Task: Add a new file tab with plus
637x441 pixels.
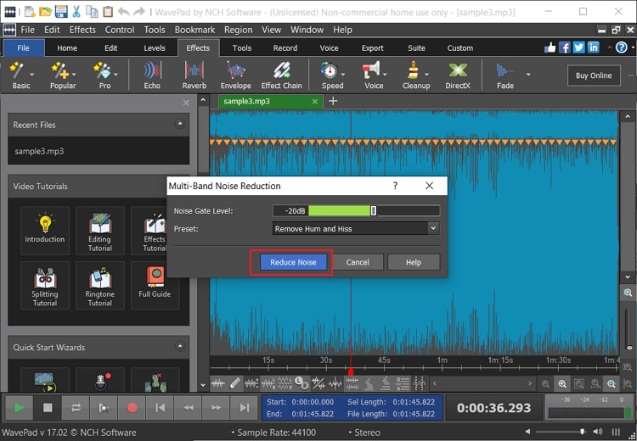Action: pos(333,101)
